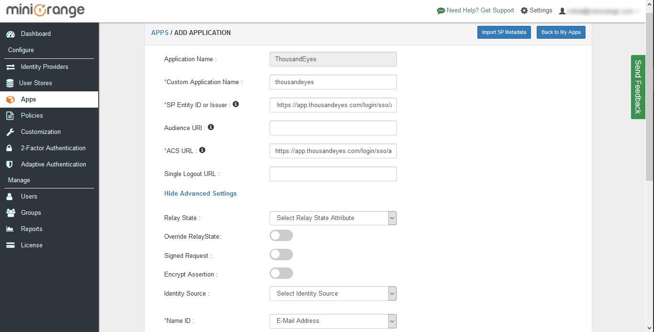Open the Send Feedback tab
Viewport: 654px width, 332px height.
tap(638, 87)
